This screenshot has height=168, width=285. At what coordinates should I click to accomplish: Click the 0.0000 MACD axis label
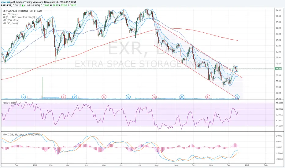click(279, 147)
